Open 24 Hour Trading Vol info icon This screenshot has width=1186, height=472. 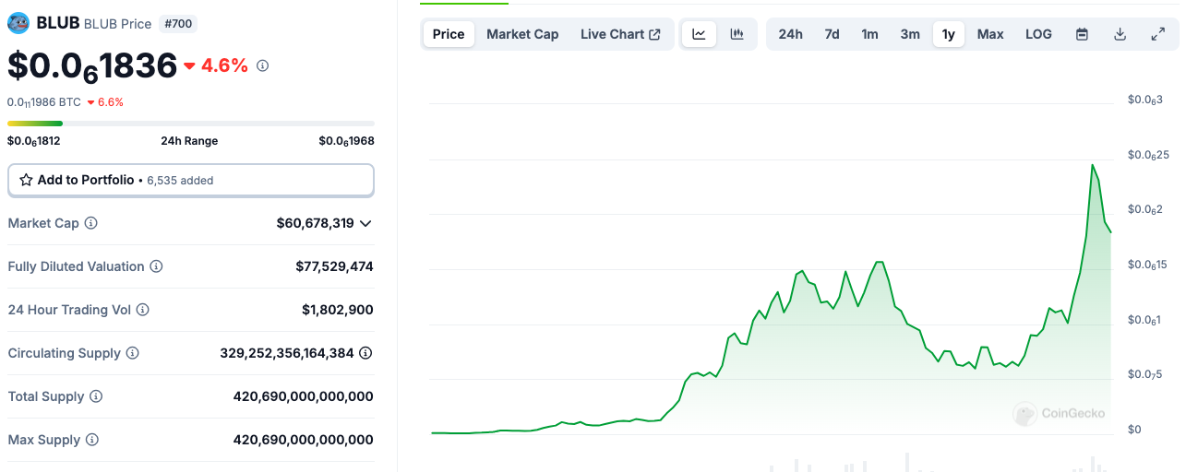coord(143,310)
